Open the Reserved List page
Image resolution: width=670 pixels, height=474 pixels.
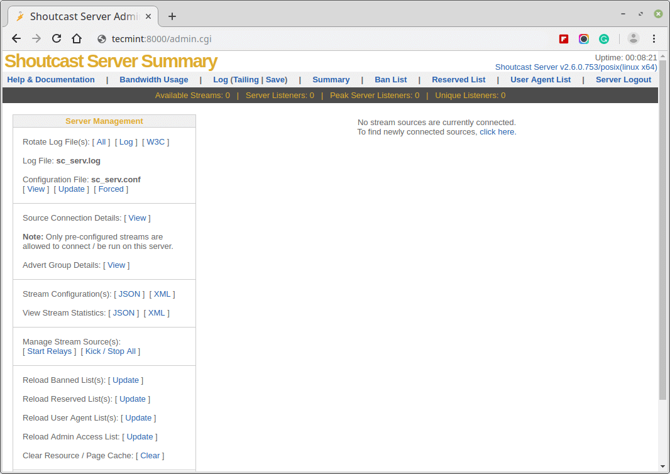coord(458,79)
